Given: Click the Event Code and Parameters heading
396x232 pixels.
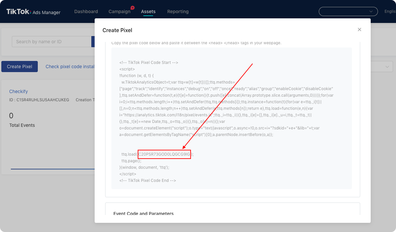Looking at the screenshot, I should [x=143, y=214].
